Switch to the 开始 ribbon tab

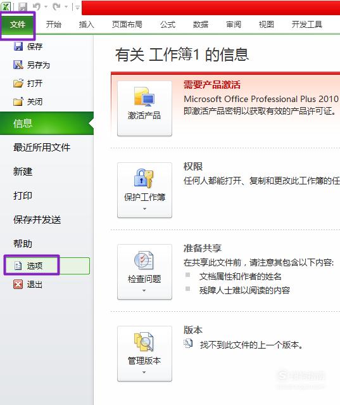(x=54, y=25)
